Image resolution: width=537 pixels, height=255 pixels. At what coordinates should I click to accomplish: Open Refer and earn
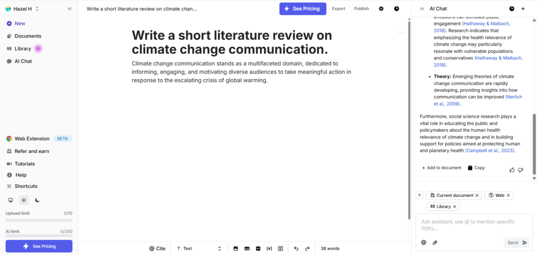coord(28,151)
